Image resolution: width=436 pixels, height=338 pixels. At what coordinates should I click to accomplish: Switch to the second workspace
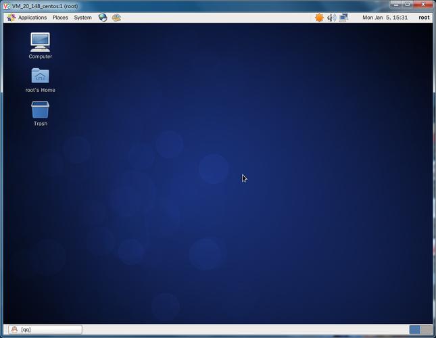[x=426, y=330]
